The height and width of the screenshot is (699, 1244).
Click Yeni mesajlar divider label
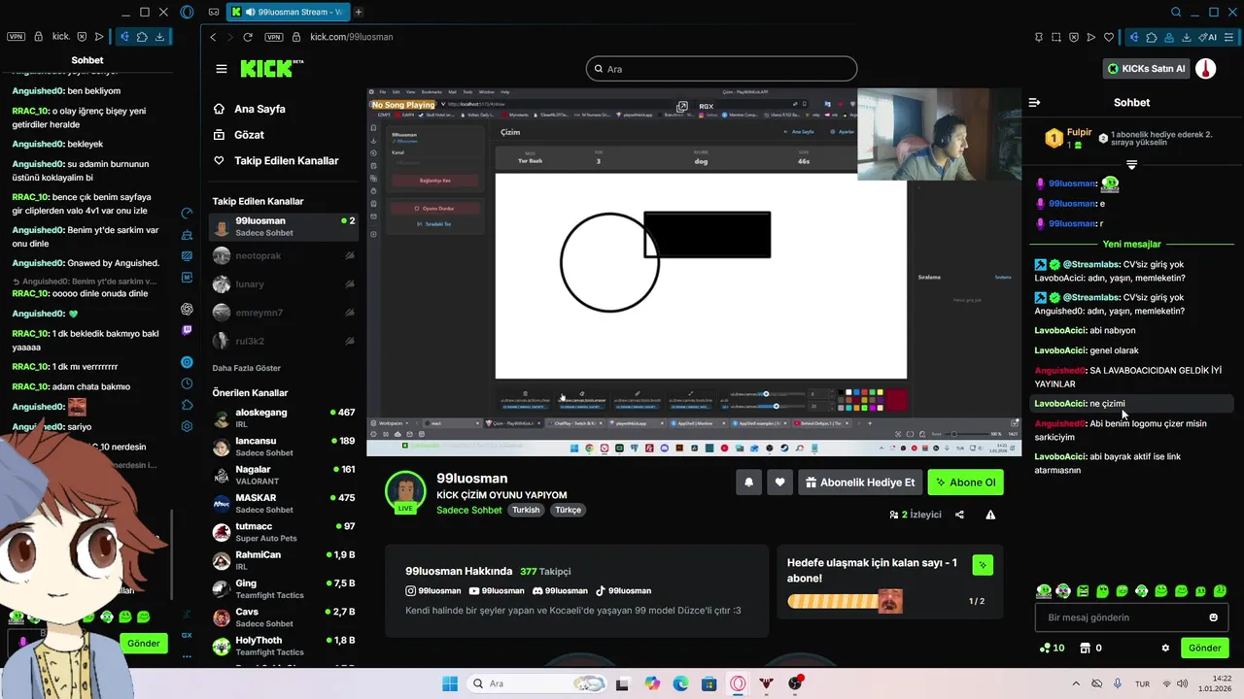coord(1131,245)
